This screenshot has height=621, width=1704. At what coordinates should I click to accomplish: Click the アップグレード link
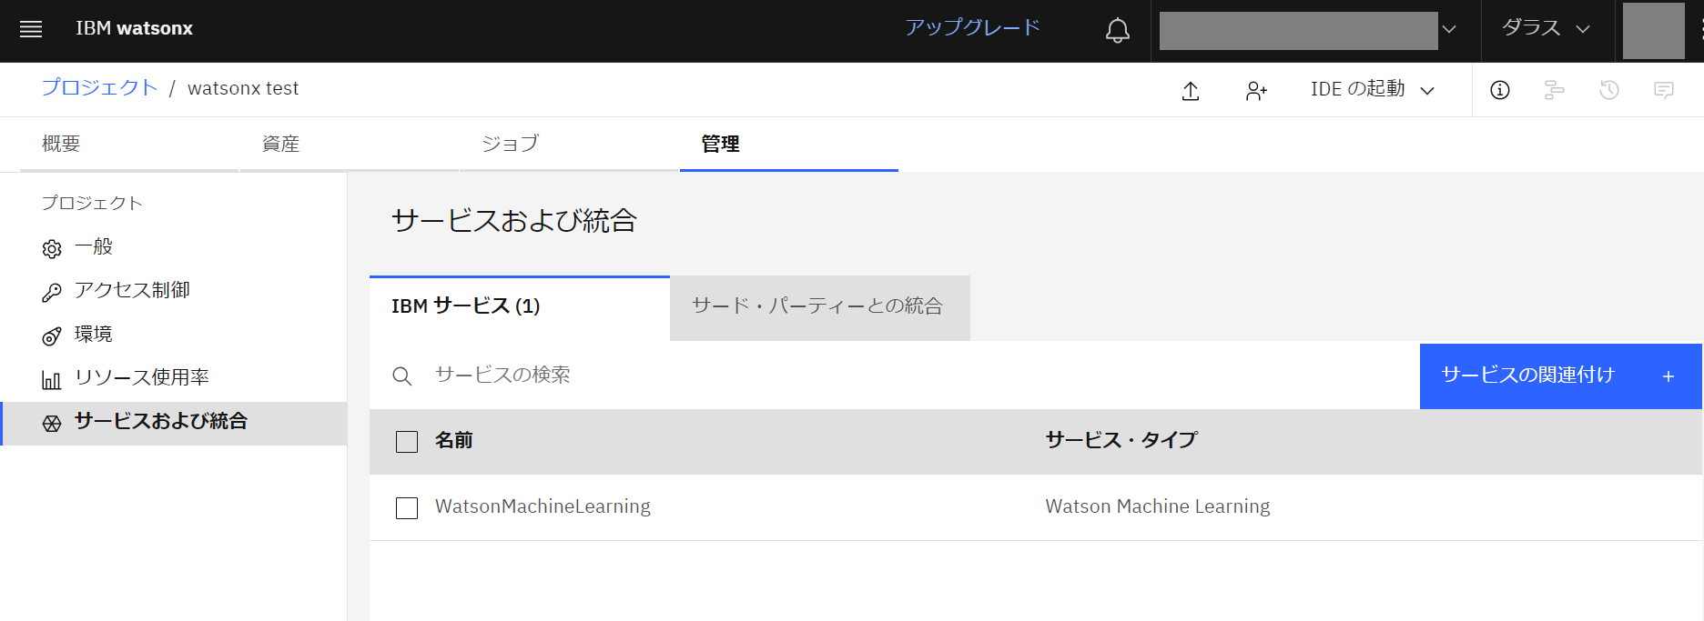coord(971,28)
